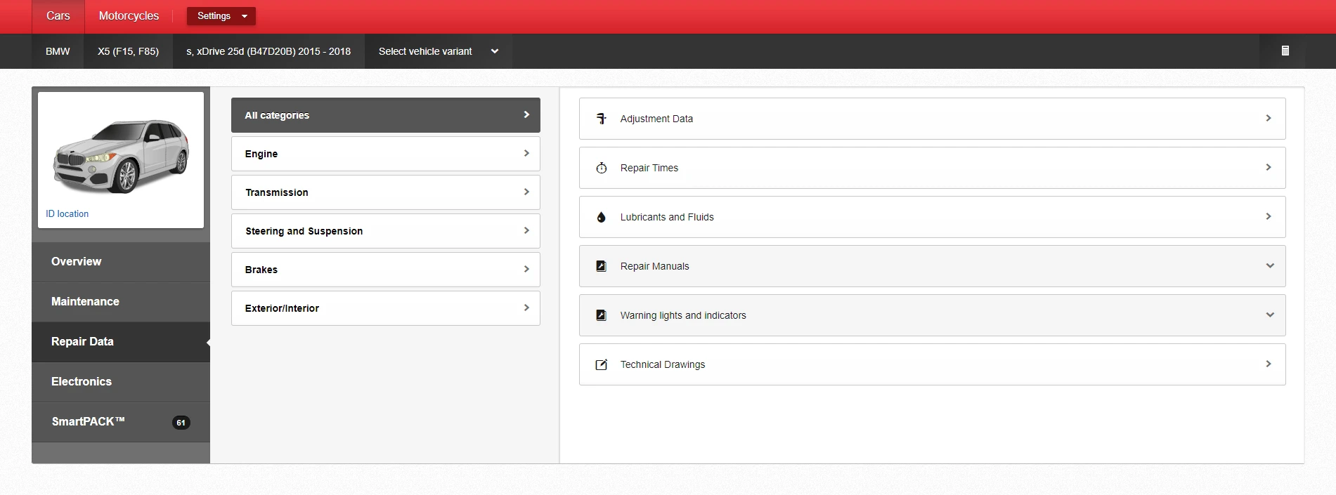Go to the Electronics sidebar section
The height and width of the screenshot is (495, 1336).
(82, 381)
